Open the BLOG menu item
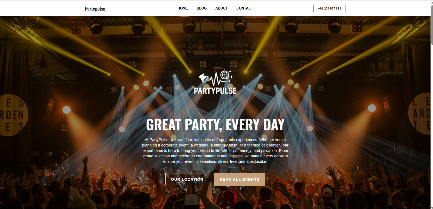The image size is (433, 209). coord(202,8)
